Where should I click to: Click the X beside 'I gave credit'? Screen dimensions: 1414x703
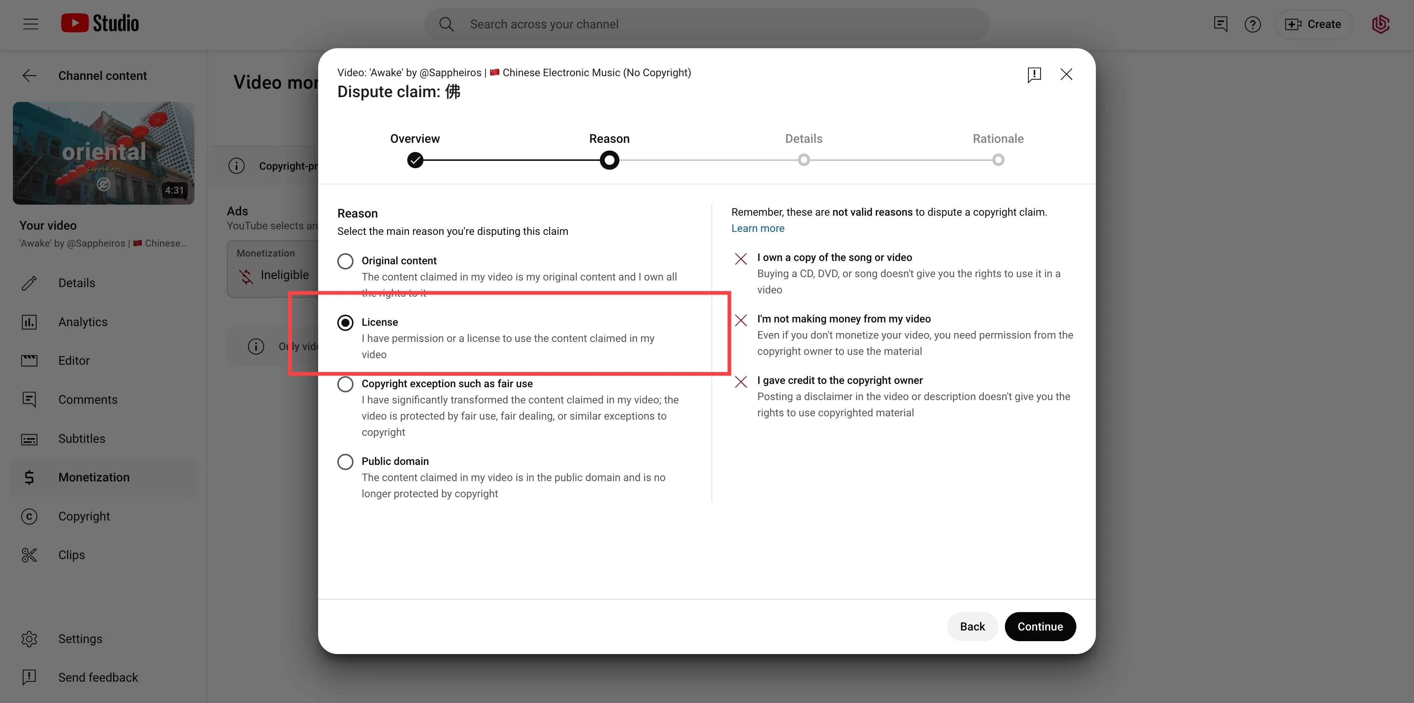click(x=741, y=382)
